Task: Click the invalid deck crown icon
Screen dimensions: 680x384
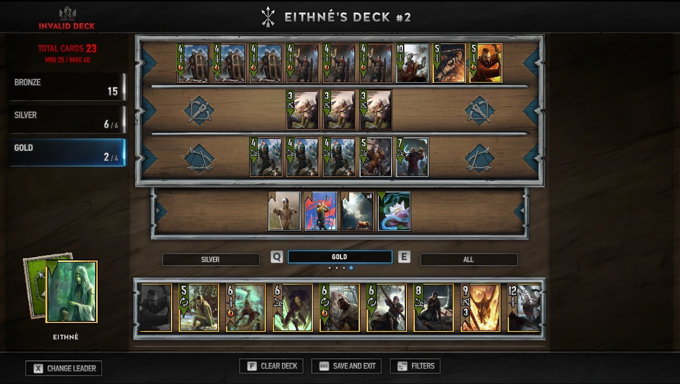Action: point(67,13)
